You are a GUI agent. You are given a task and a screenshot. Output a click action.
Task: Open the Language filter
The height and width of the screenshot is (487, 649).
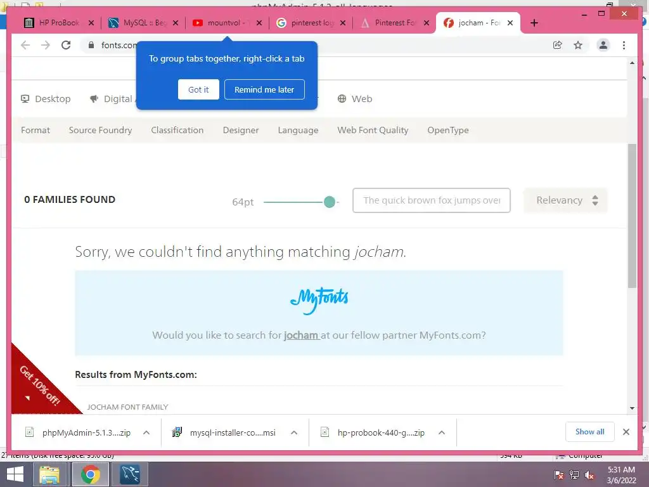pyautogui.click(x=298, y=130)
